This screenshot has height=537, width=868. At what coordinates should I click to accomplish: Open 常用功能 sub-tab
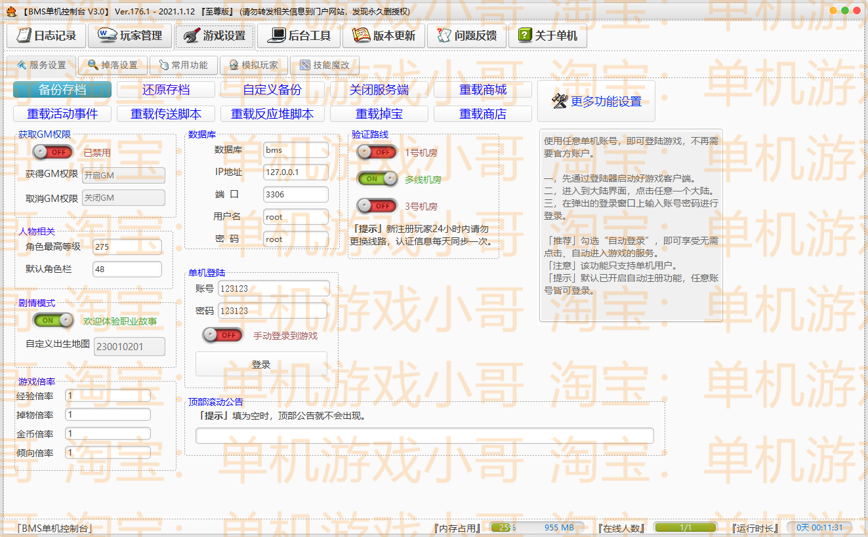(183, 66)
